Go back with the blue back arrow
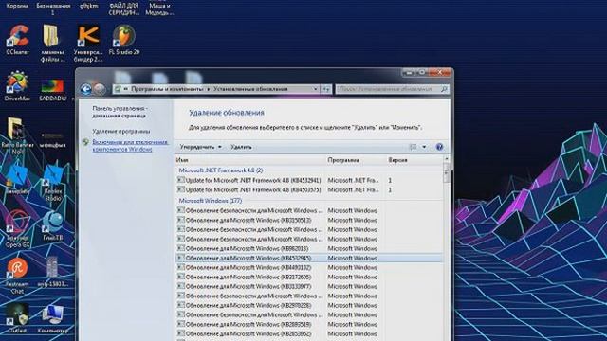This screenshot has width=607, height=341. [x=86, y=89]
